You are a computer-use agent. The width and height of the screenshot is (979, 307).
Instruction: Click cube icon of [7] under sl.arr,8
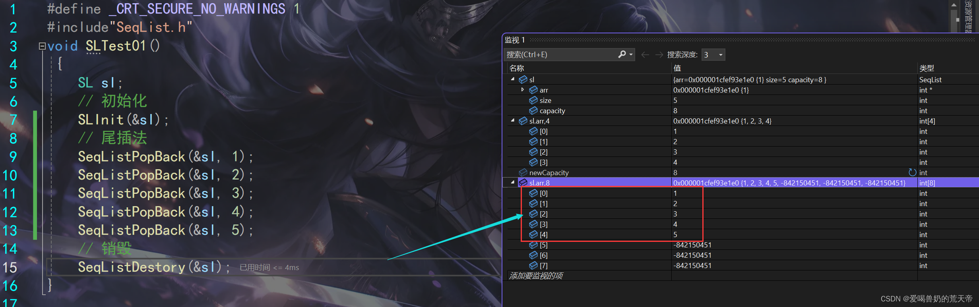(x=533, y=265)
